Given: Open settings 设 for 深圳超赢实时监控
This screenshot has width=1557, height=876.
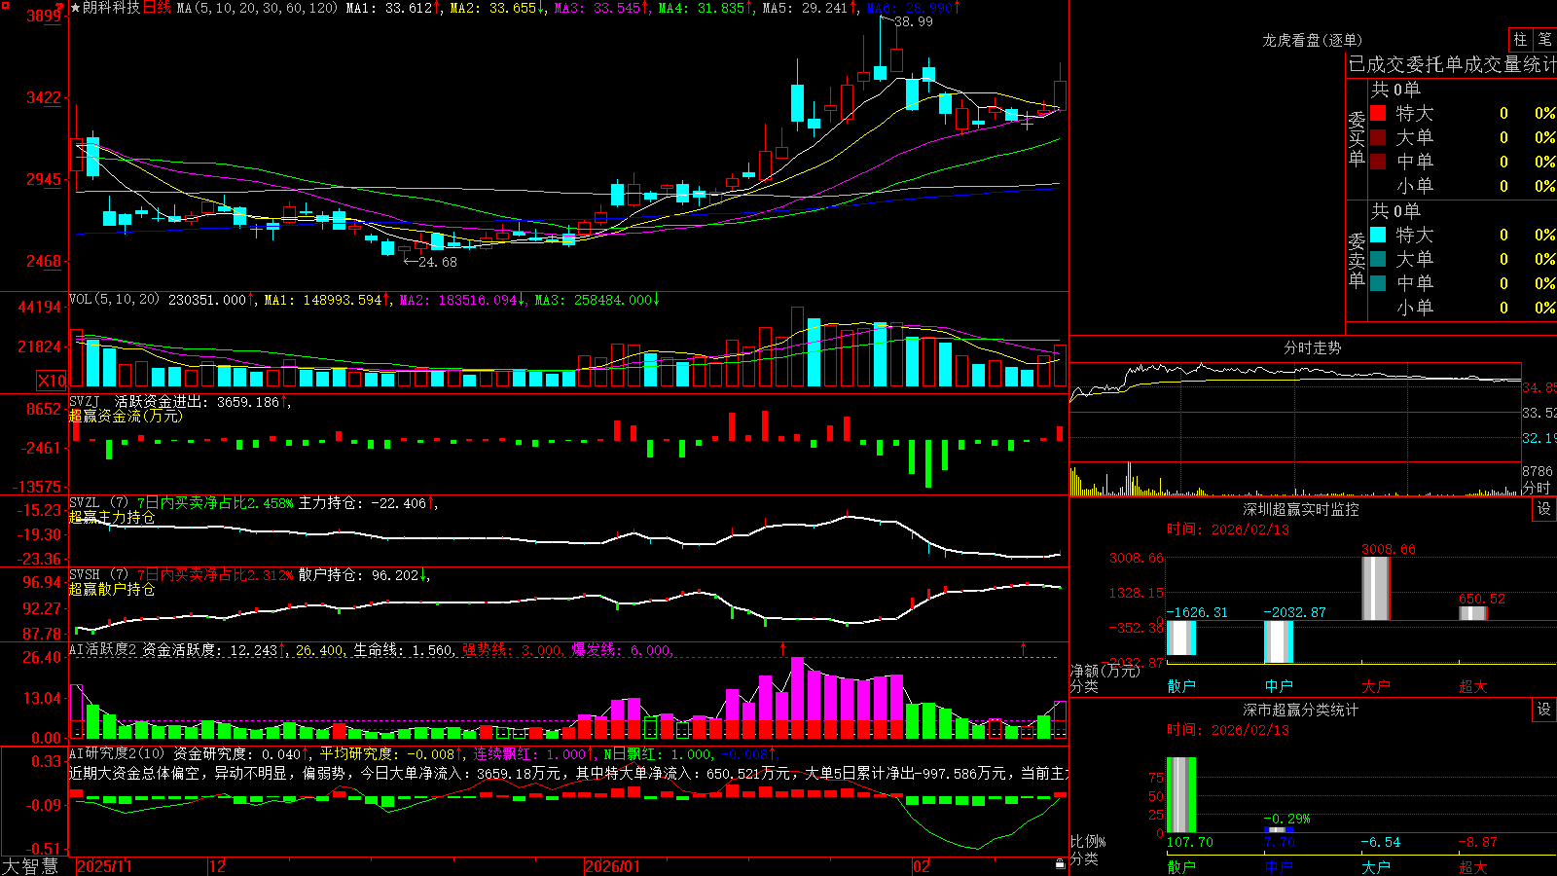Looking at the screenshot, I should pos(1544,509).
